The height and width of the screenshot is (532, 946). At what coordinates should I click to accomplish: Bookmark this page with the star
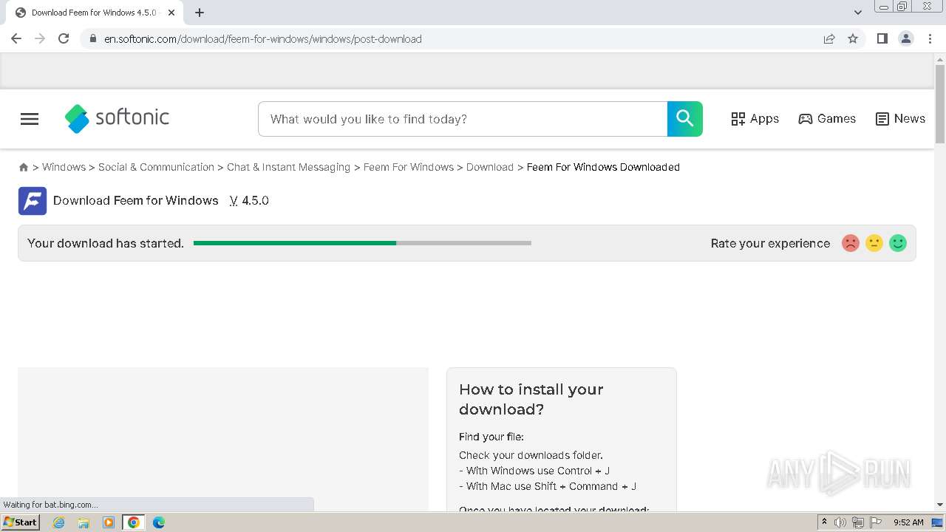pos(853,39)
